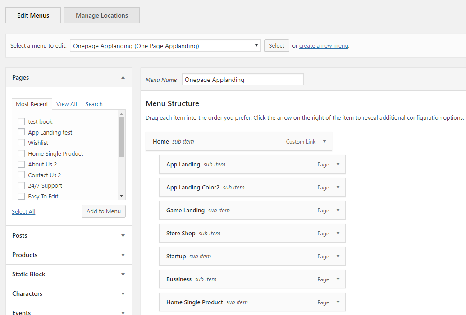Tick the Easy To Edit checkbox
Screen dimensions: 466x315
coord(21,196)
